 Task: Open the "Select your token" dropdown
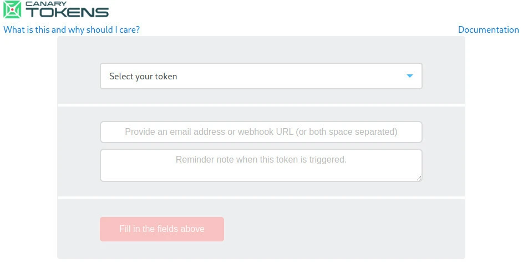[x=261, y=76]
